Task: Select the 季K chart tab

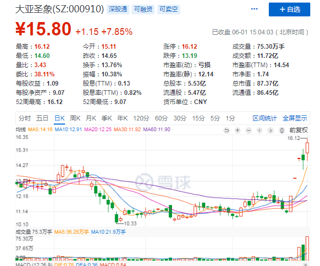Action: pyautogui.click(x=106, y=118)
